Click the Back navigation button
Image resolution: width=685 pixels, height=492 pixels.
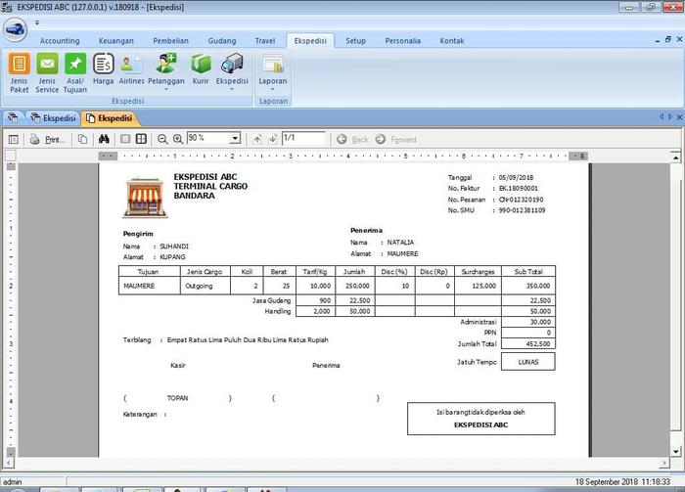[353, 139]
